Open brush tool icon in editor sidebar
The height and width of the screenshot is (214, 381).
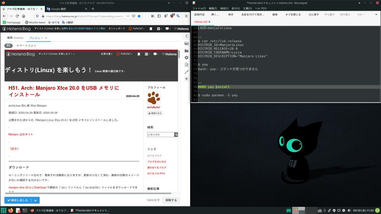coord(187,72)
